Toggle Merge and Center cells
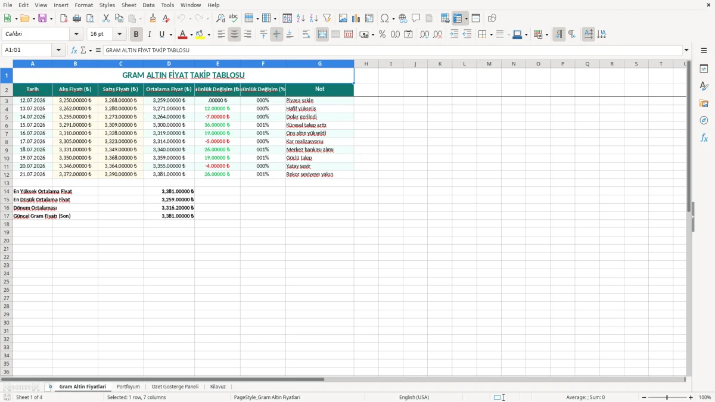 pos(322,35)
